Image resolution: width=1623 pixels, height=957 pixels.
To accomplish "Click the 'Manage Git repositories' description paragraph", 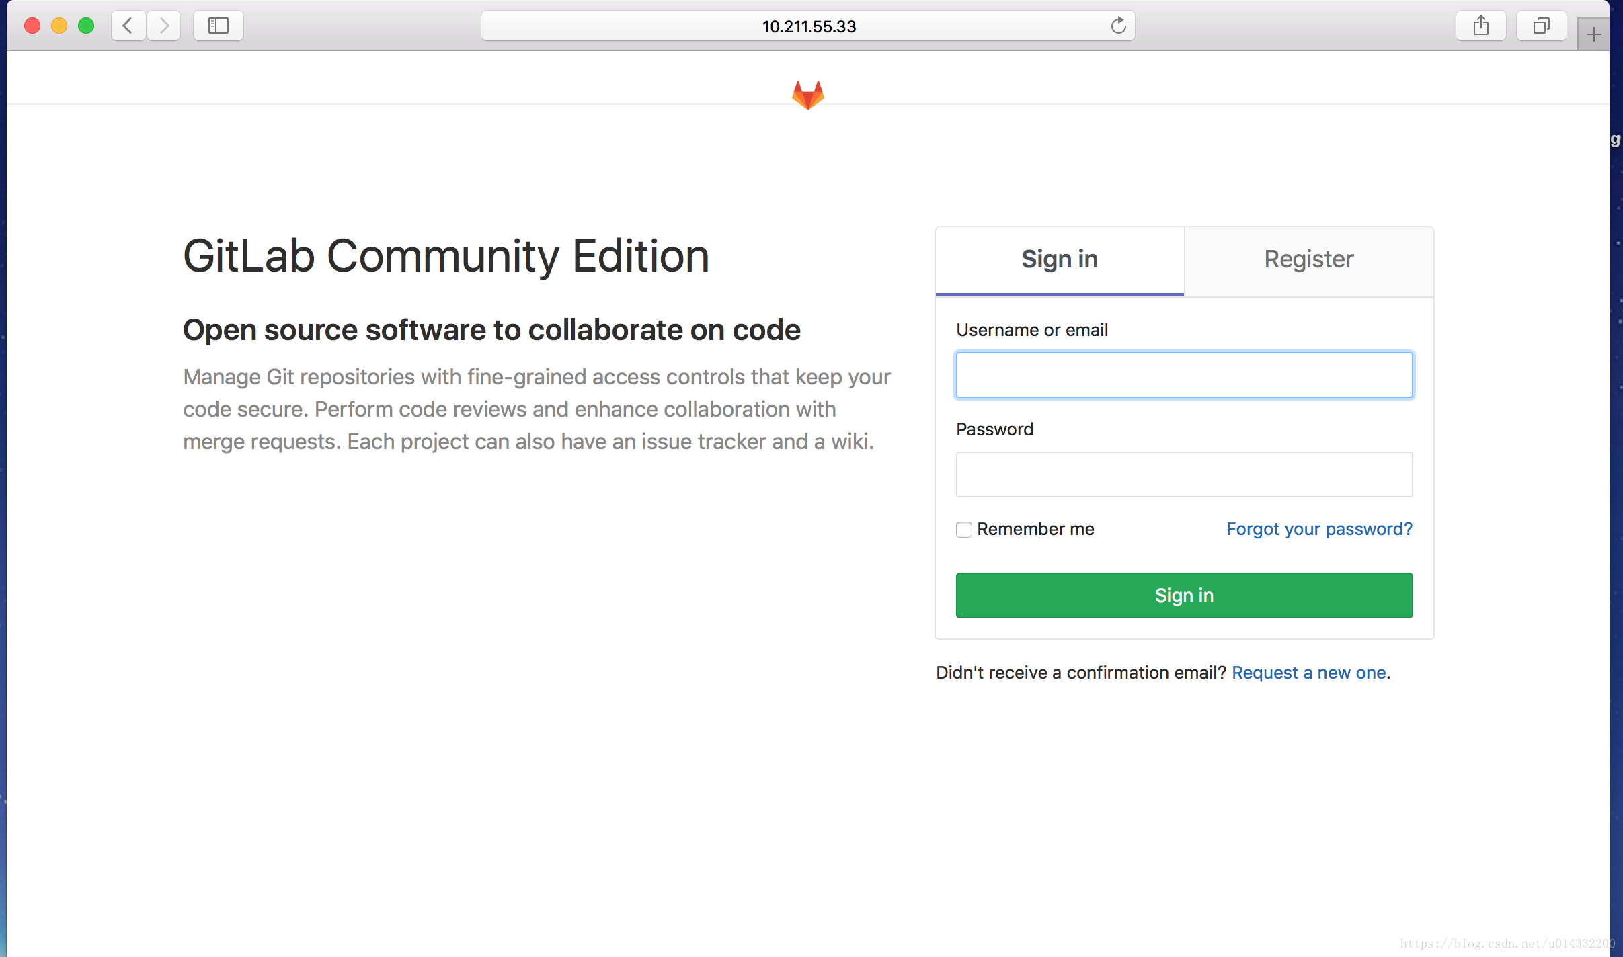I will (537, 409).
